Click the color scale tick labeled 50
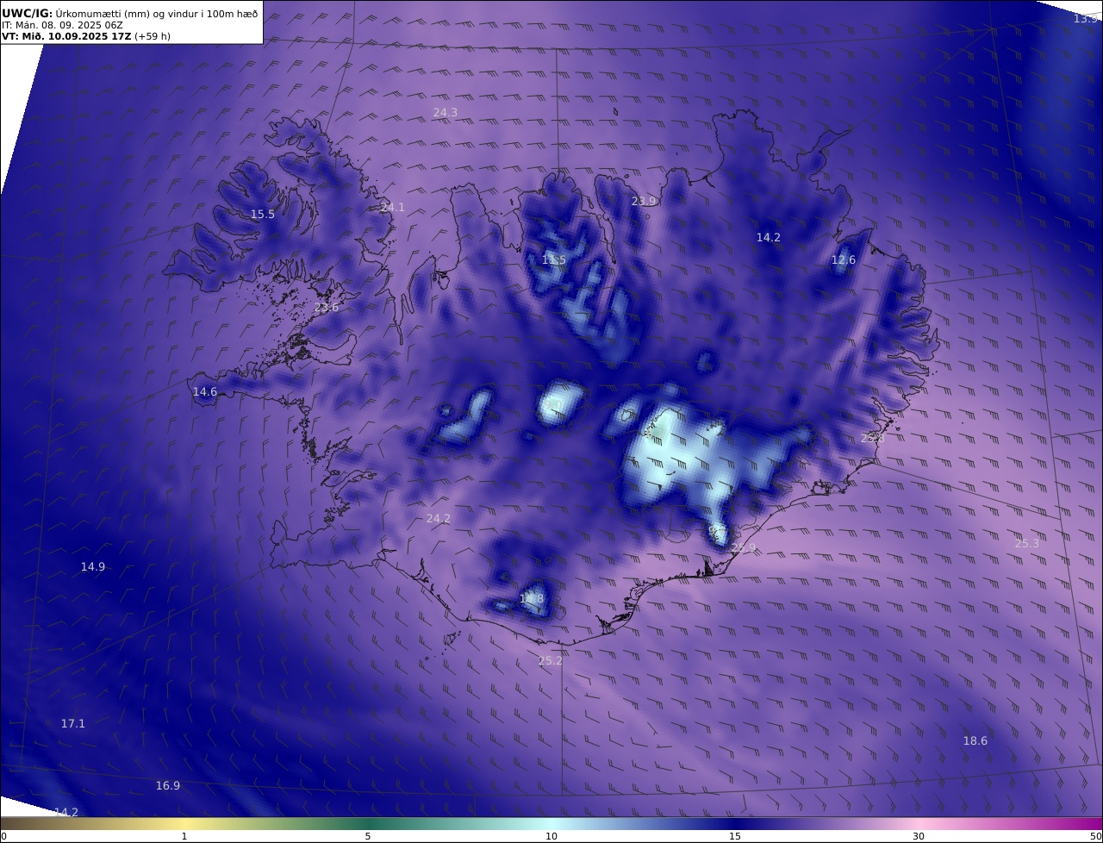Viewport: 1103px width, 843px height. pos(1096,836)
